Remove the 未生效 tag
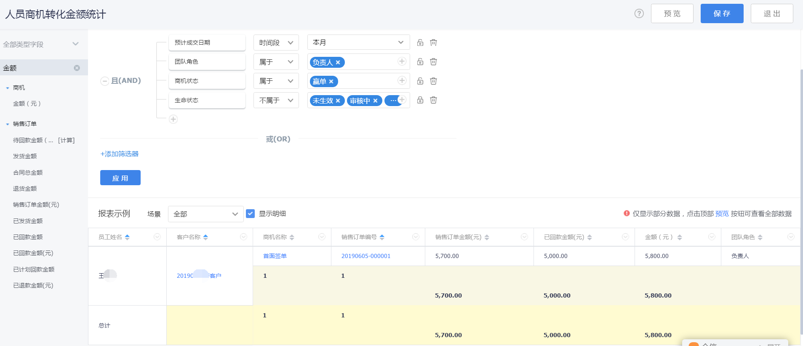 [x=338, y=101]
